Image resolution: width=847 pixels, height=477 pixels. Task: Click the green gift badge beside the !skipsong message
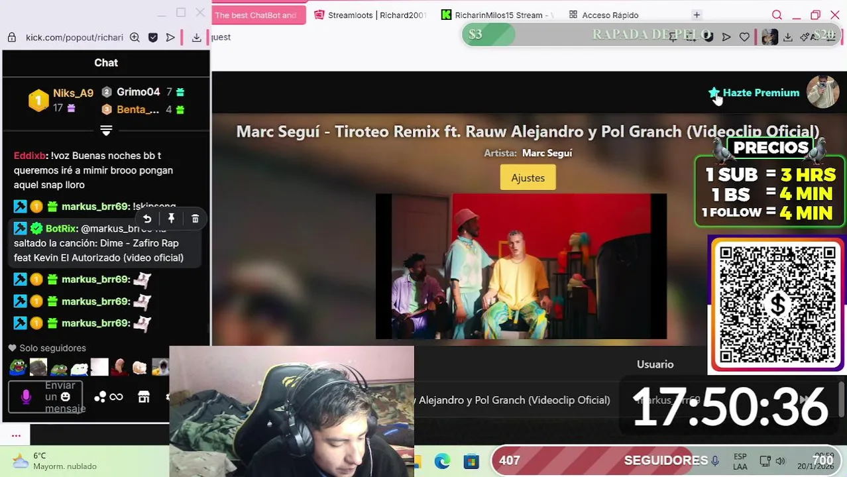tap(52, 207)
